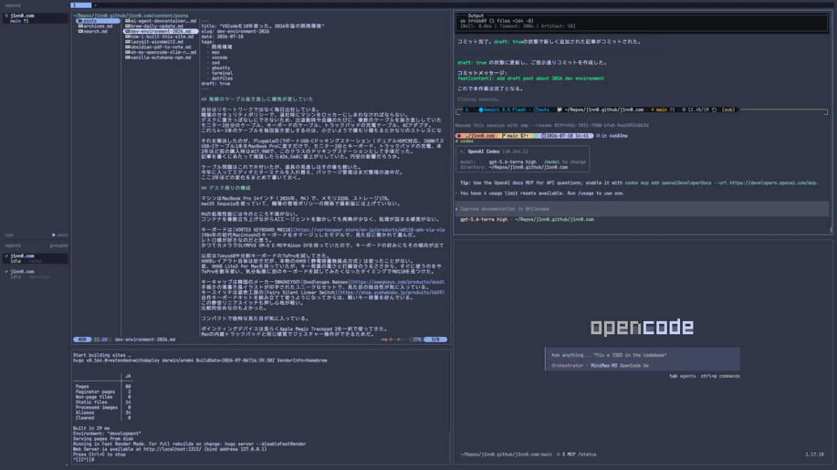
Task: Click the green check icon of opencode agent
Action: click(6, 272)
